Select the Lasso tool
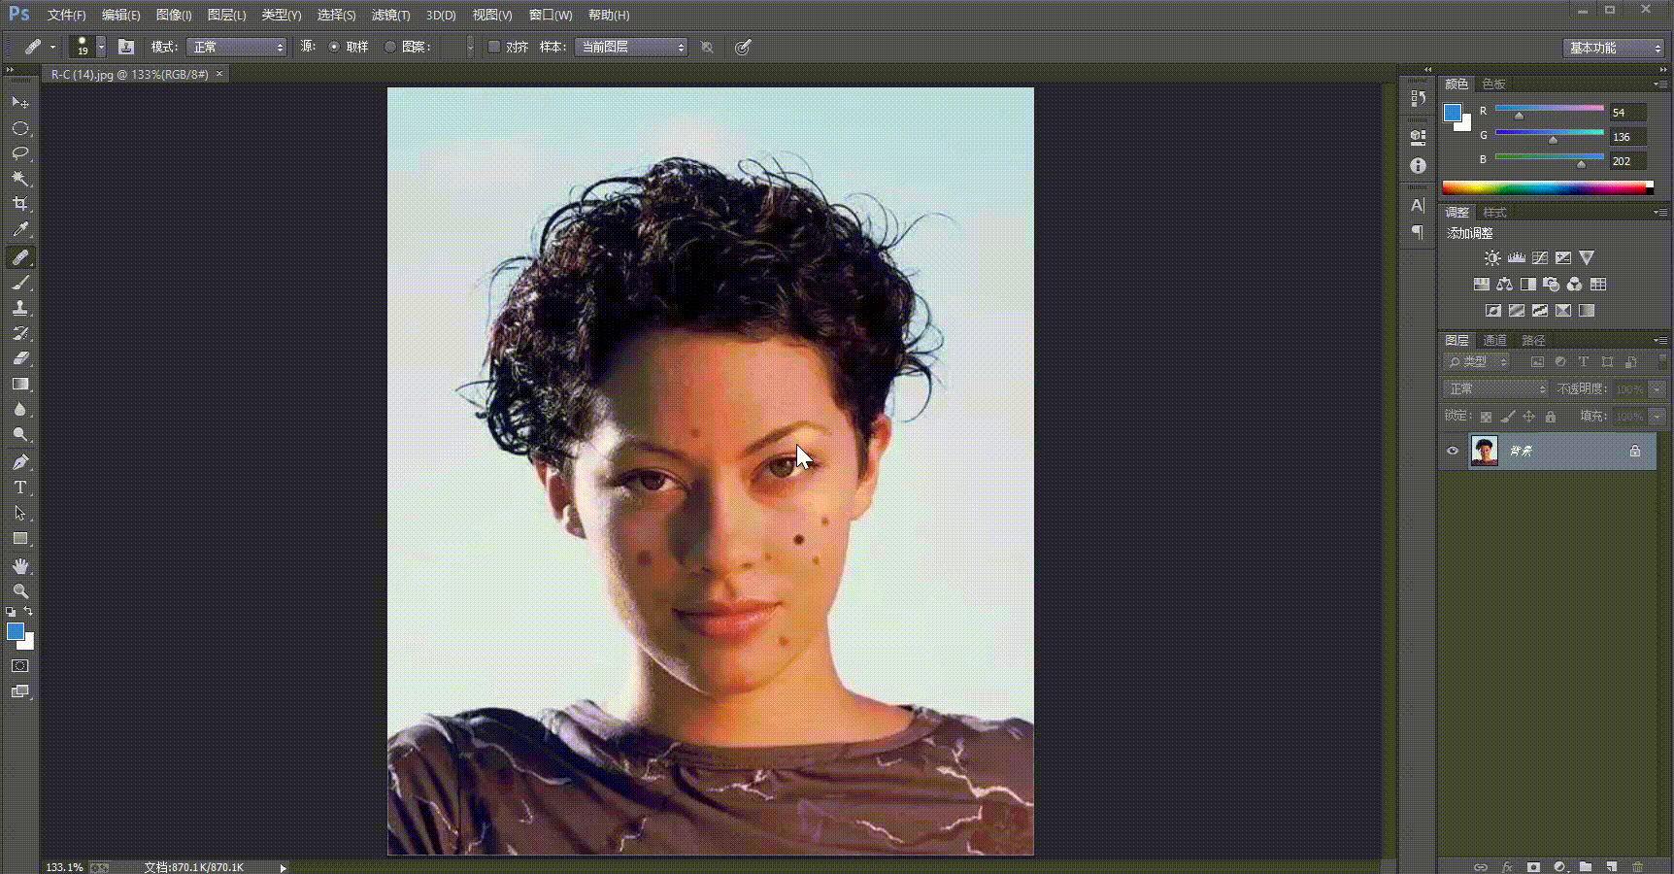This screenshot has height=874, width=1674. pos(19,153)
